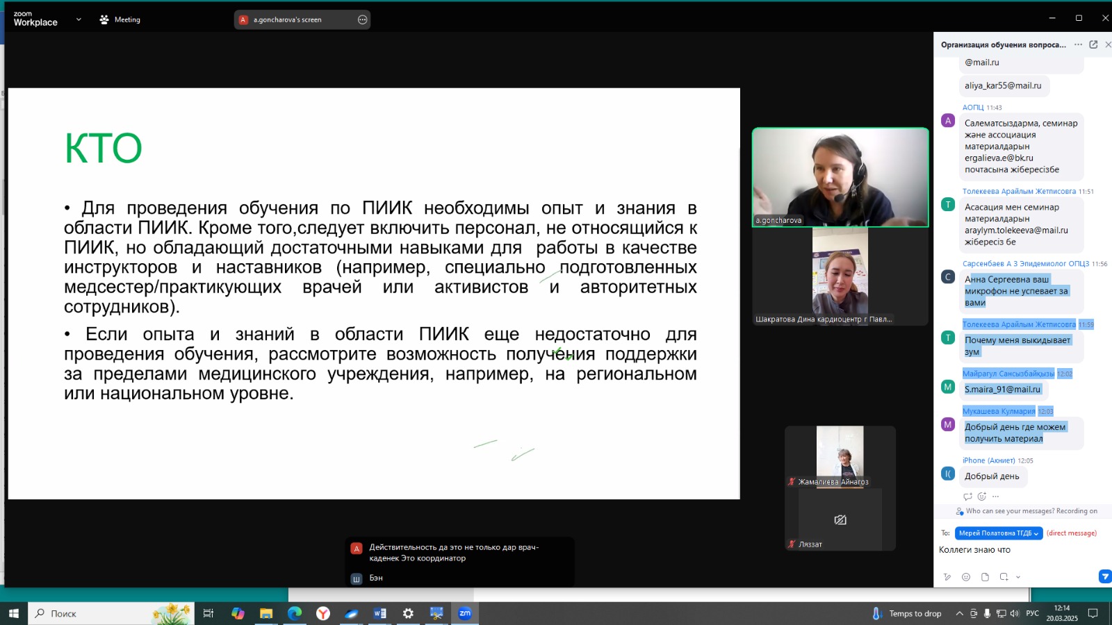Screen dimensions: 1112x625
Task: Click the attach file icon in chat
Action: [985, 577]
